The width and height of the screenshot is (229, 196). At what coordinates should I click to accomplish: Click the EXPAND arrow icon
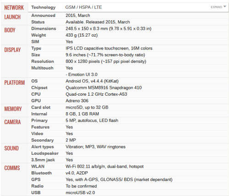(x=224, y=6)
